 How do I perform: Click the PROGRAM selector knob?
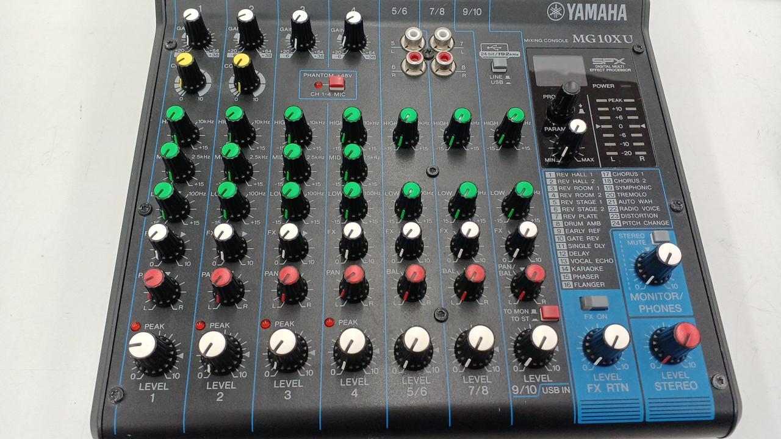coord(564,102)
